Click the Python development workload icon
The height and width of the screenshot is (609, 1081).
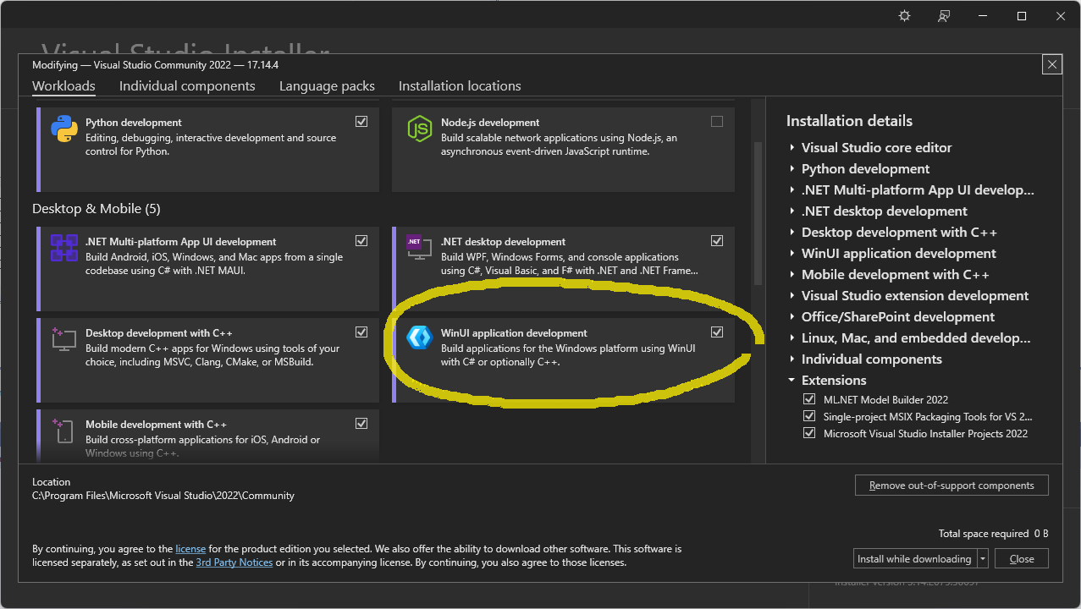click(64, 129)
